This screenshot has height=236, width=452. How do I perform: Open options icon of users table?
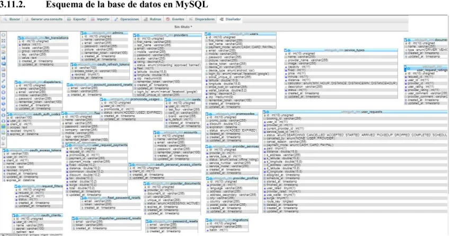click(209, 34)
